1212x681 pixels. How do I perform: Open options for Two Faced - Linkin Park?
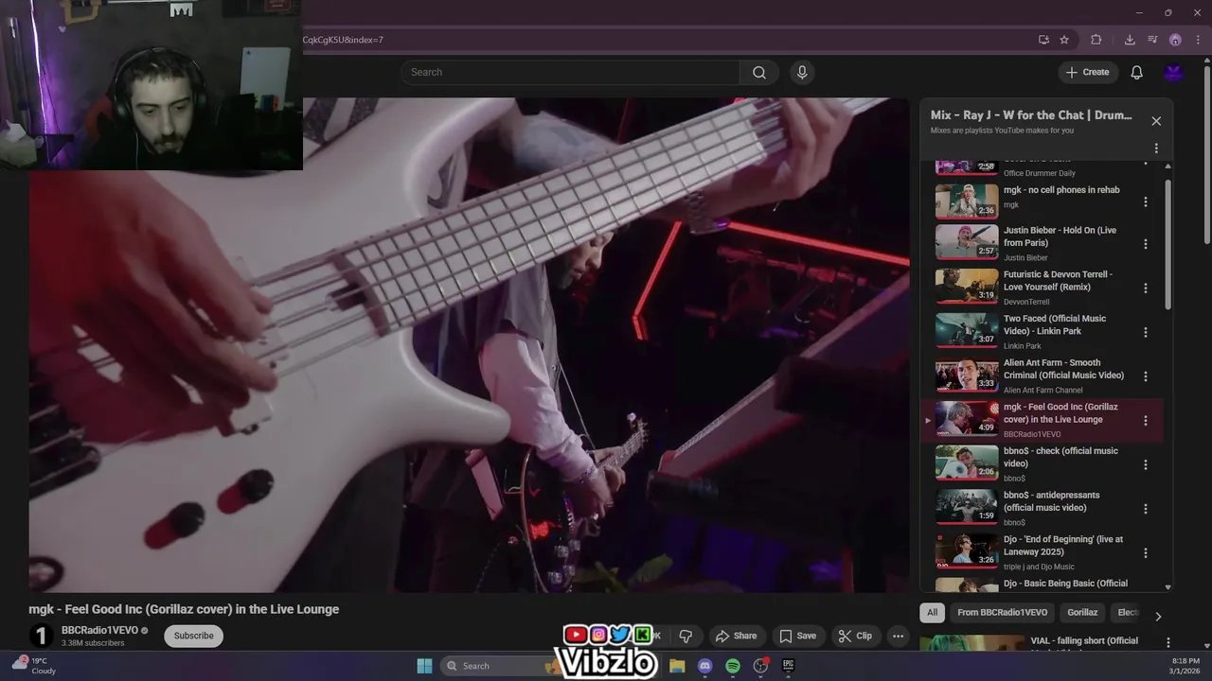(x=1146, y=333)
